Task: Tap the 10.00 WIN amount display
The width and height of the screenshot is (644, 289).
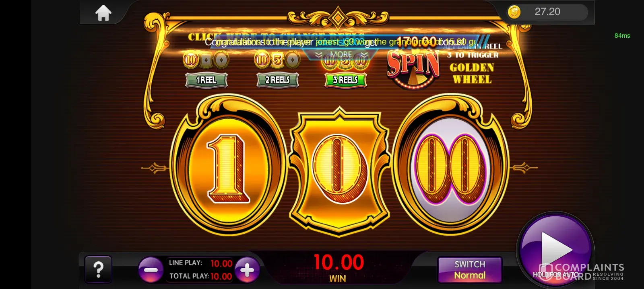Action: pos(339,268)
